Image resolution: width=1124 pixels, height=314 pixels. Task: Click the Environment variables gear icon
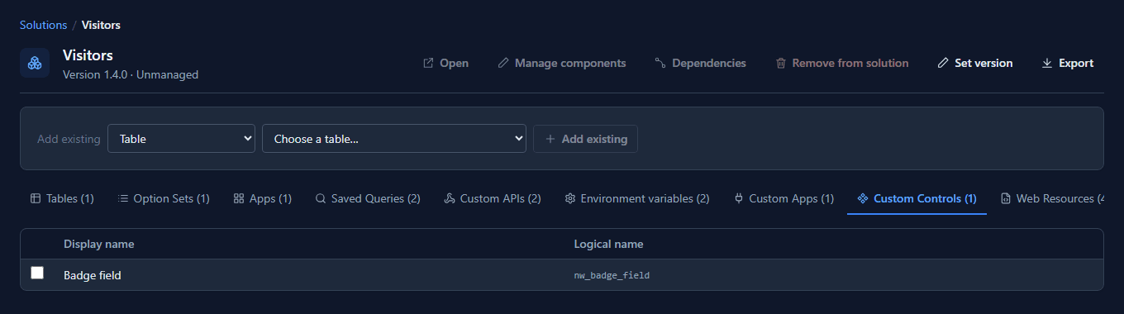pos(570,198)
